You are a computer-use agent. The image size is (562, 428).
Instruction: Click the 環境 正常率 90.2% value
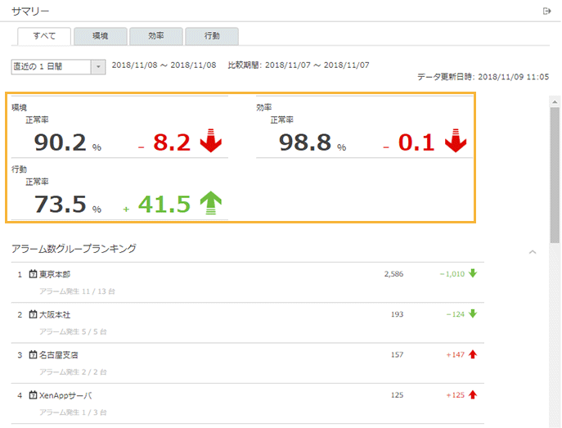61,142
